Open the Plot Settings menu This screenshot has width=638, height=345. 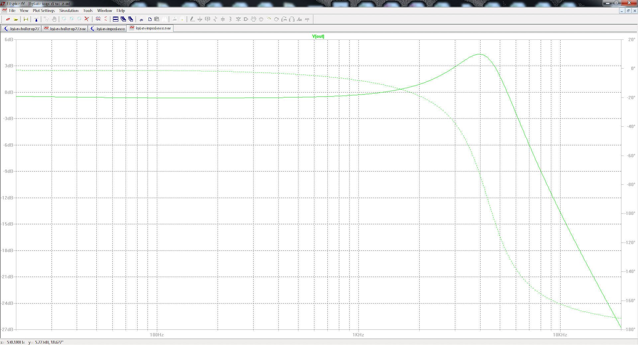pyautogui.click(x=44, y=11)
